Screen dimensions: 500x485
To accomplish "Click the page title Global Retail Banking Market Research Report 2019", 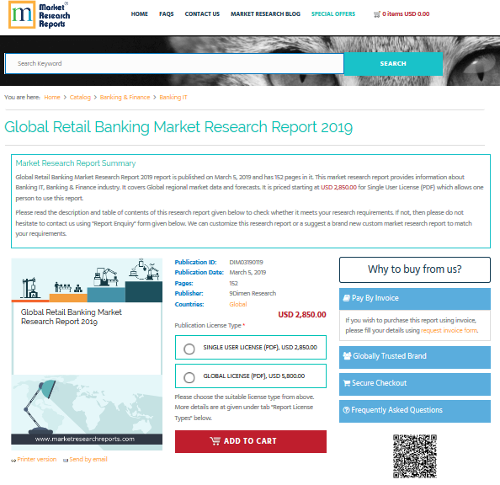I will click(178, 127).
